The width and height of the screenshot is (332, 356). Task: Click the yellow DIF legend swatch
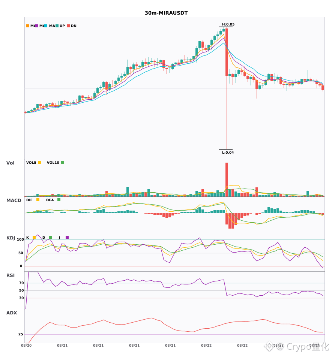point(38,200)
